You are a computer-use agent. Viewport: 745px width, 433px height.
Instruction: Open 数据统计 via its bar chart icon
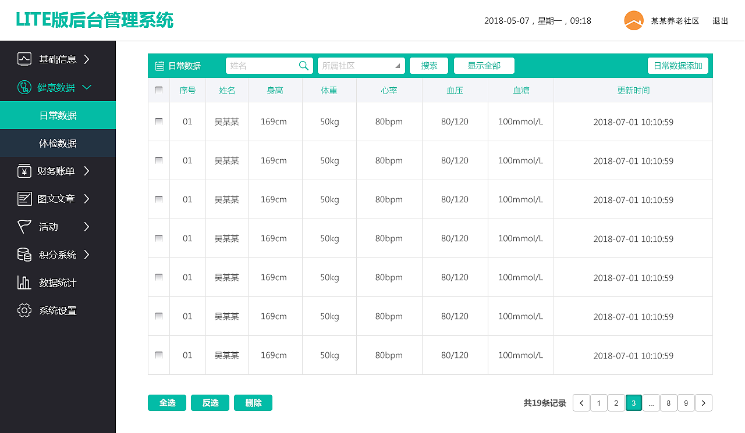(24, 282)
